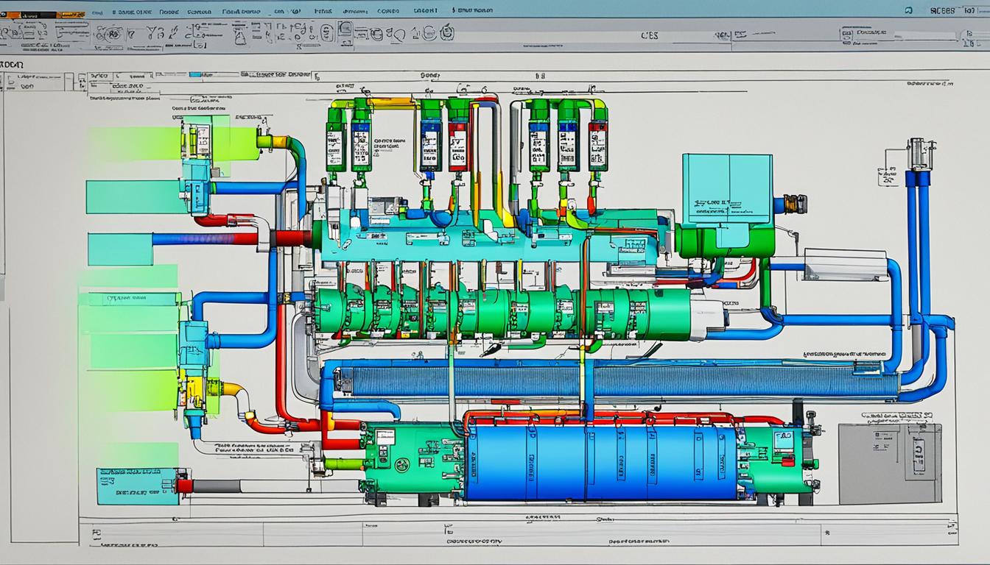Select the gray control panel box

click(890, 463)
